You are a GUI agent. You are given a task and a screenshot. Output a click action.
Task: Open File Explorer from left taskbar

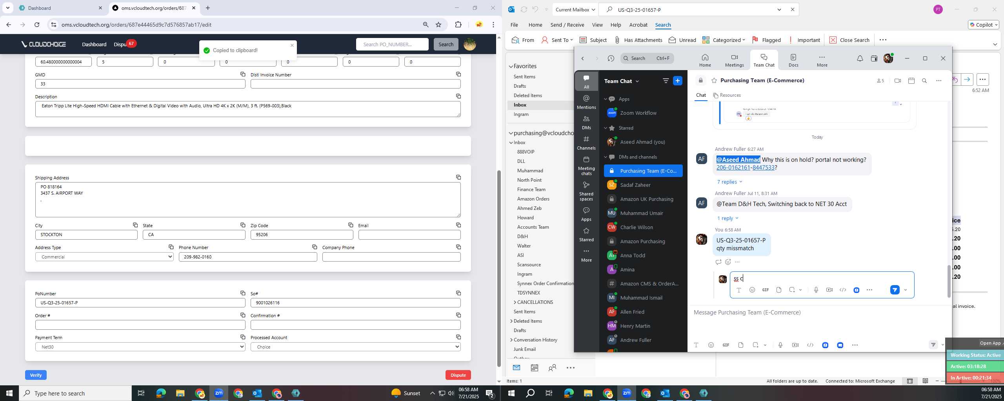(x=180, y=393)
